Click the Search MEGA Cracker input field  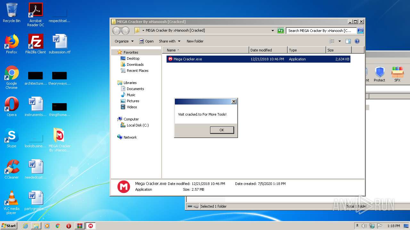(x=321, y=31)
